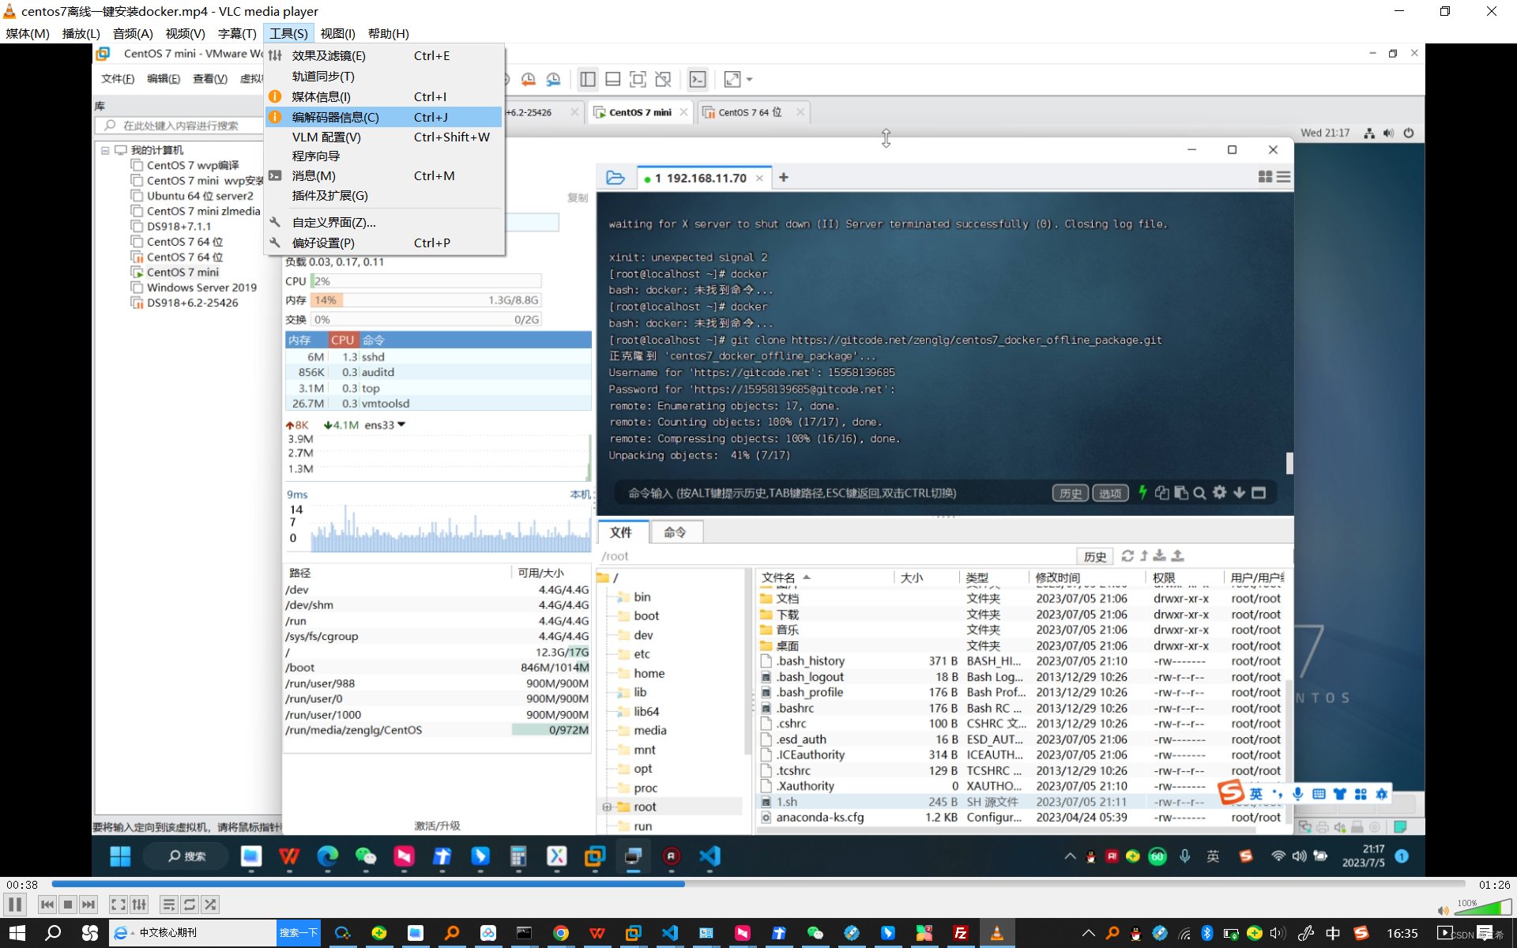
Task: Open the 音频 menu dropdown
Action: (x=133, y=33)
